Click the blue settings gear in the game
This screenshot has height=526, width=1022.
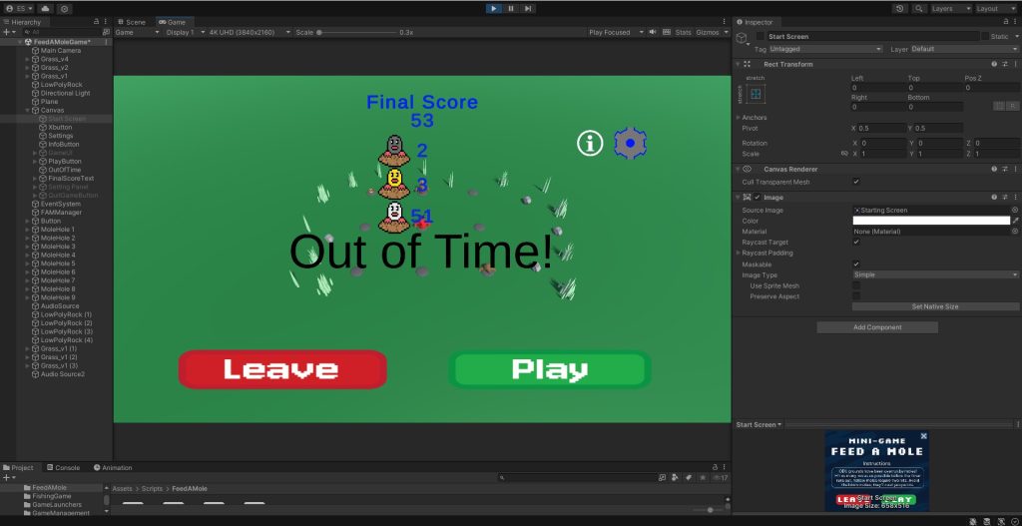pos(630,143)
